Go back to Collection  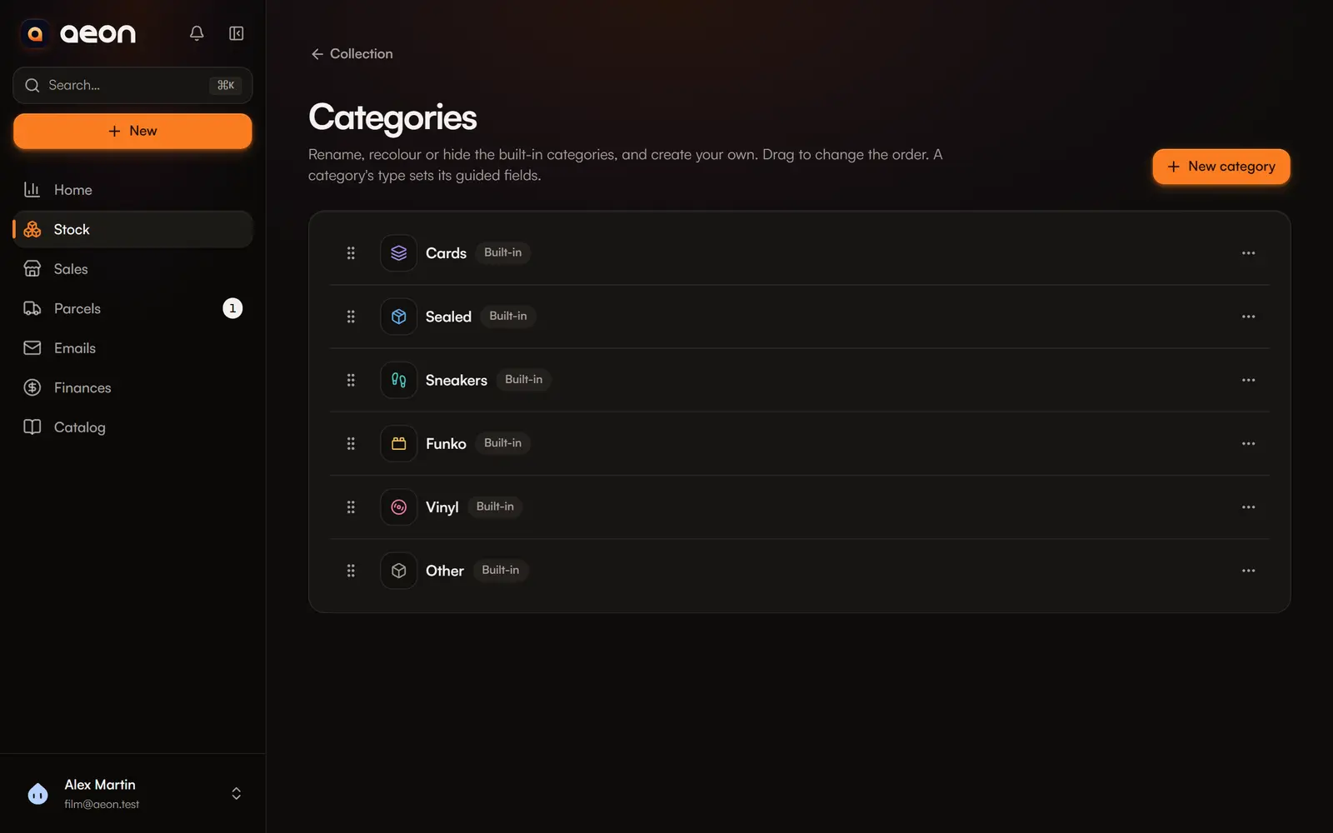pos(352,53)
